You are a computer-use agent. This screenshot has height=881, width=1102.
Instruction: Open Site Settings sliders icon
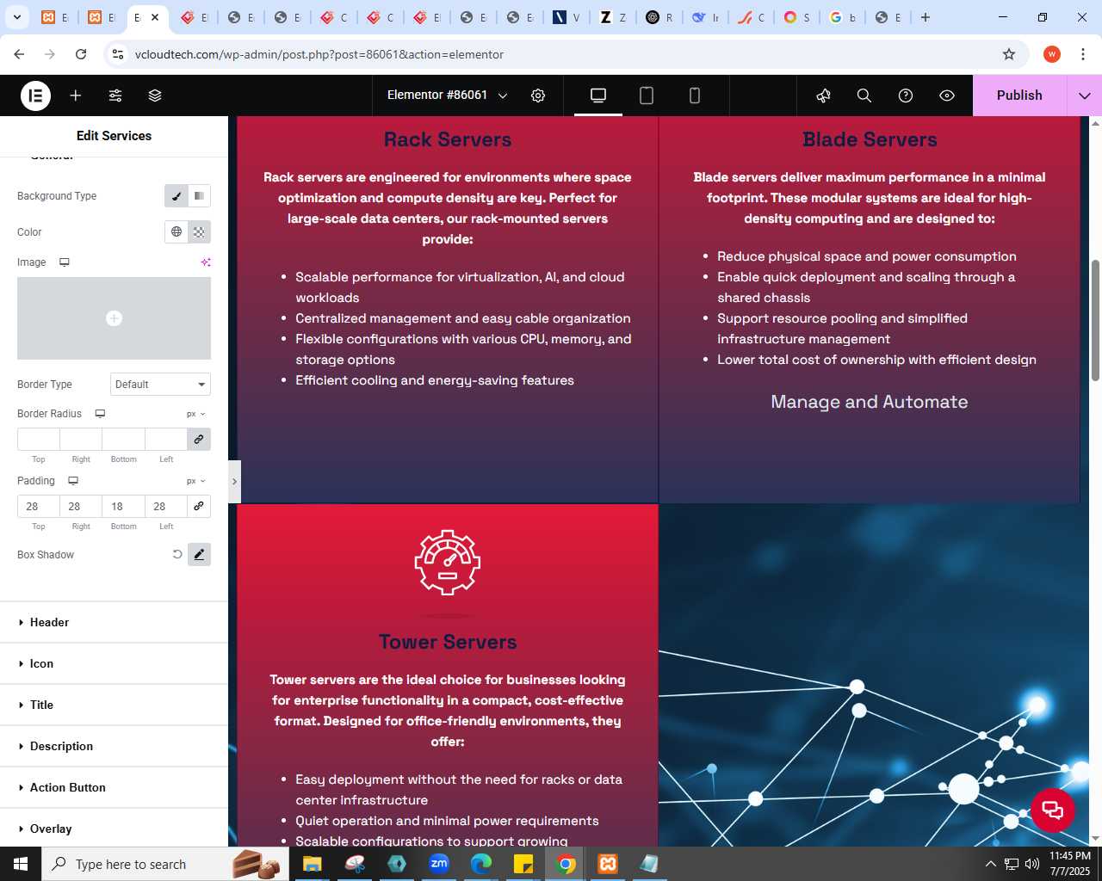[x=115, y=95]
